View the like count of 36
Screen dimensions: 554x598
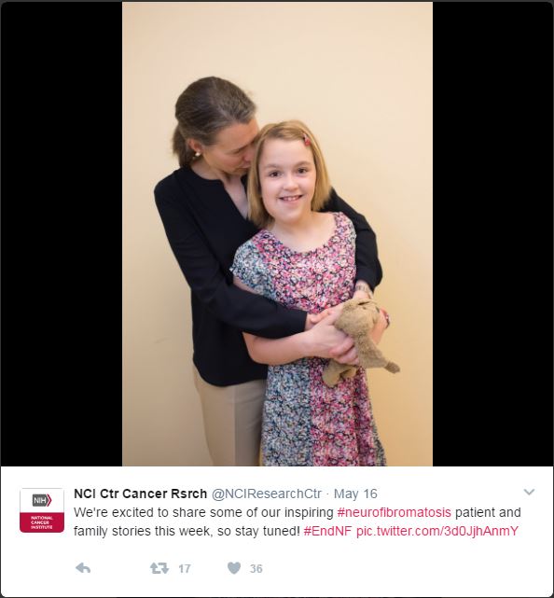[x=256, y=569]
